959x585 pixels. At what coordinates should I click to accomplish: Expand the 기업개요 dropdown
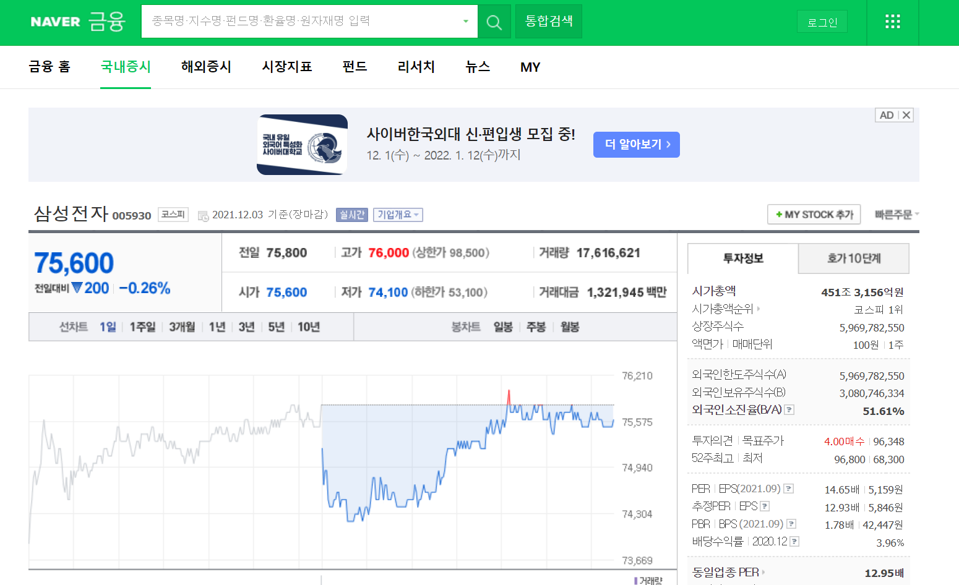click(x=398, y=215)
